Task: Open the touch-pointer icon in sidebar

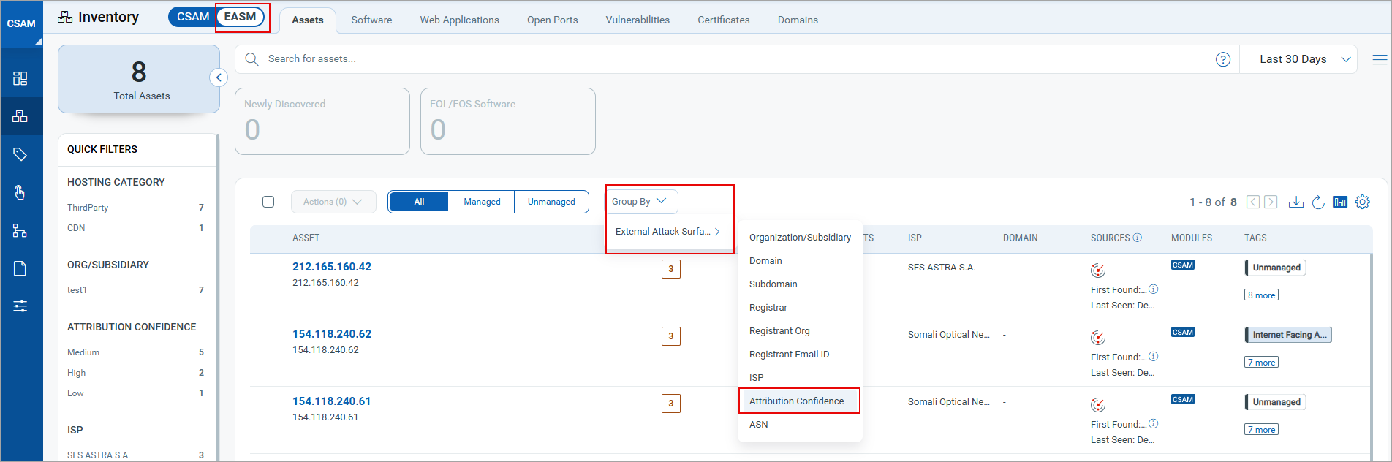Action: pyautogui.click(x=20, y=192)
